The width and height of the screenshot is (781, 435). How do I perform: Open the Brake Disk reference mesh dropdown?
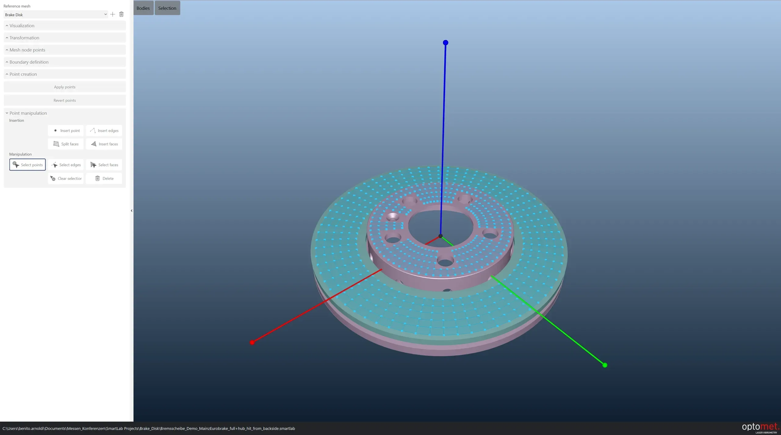(x=56, y=15)
